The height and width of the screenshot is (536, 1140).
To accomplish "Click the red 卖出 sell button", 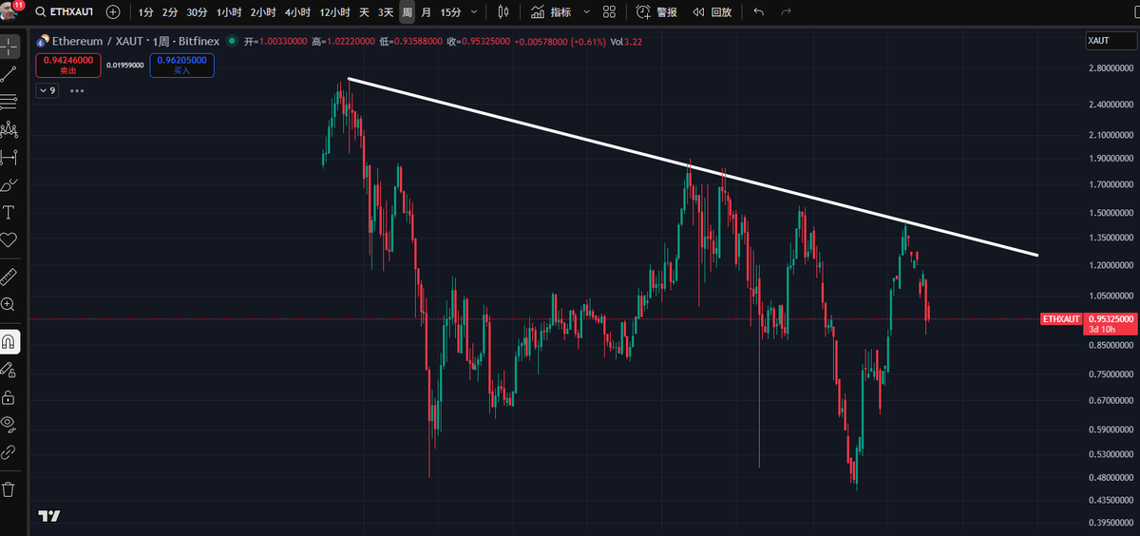I will [x=67, y=65].
